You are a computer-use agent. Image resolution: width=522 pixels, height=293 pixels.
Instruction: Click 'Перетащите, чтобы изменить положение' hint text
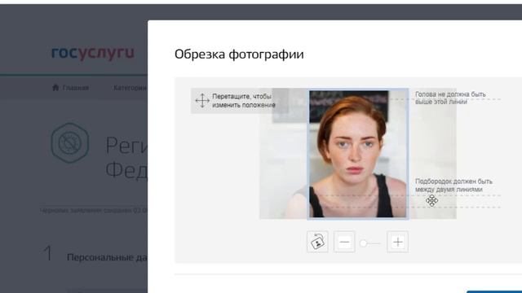point(244,101)
